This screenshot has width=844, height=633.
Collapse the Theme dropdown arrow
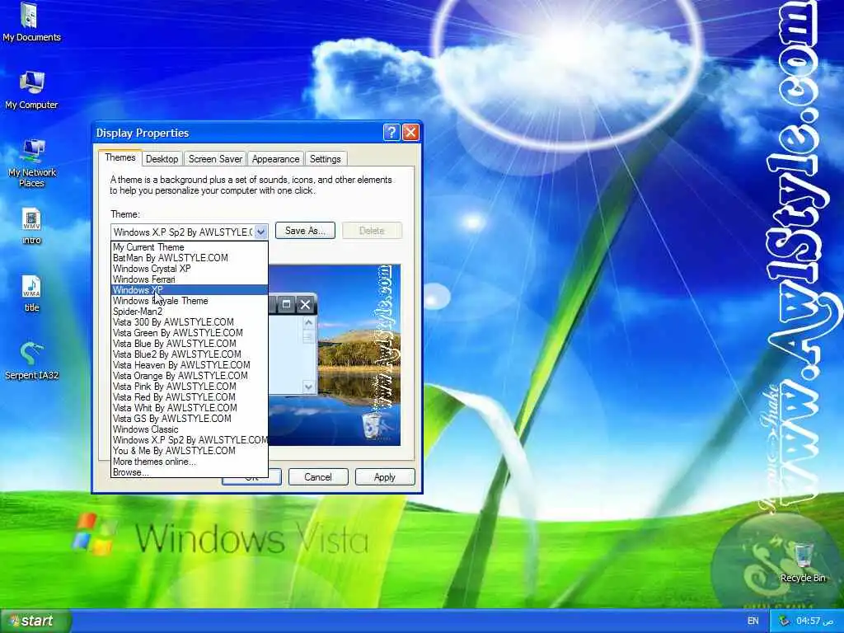click(260, 232)
